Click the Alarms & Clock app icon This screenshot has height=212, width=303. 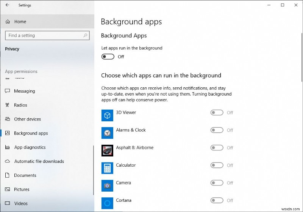coord(107,133)
